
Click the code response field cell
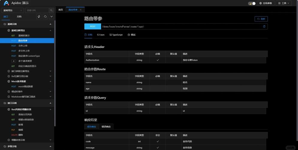point(107,141)
